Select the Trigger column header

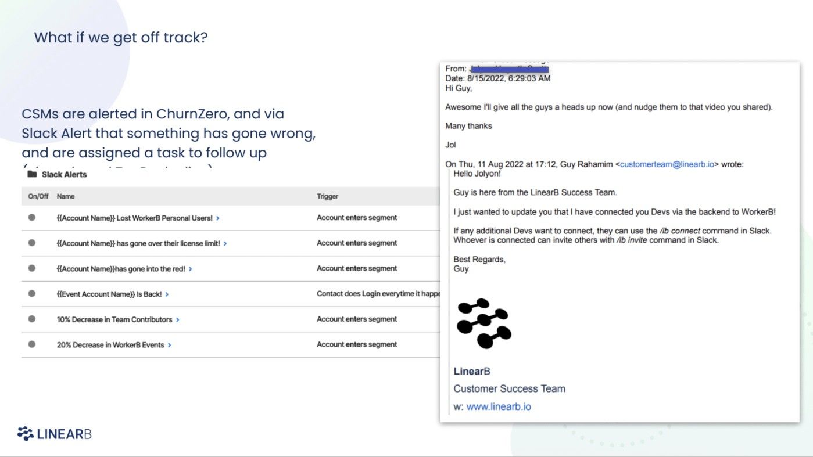tap(327, 196)
